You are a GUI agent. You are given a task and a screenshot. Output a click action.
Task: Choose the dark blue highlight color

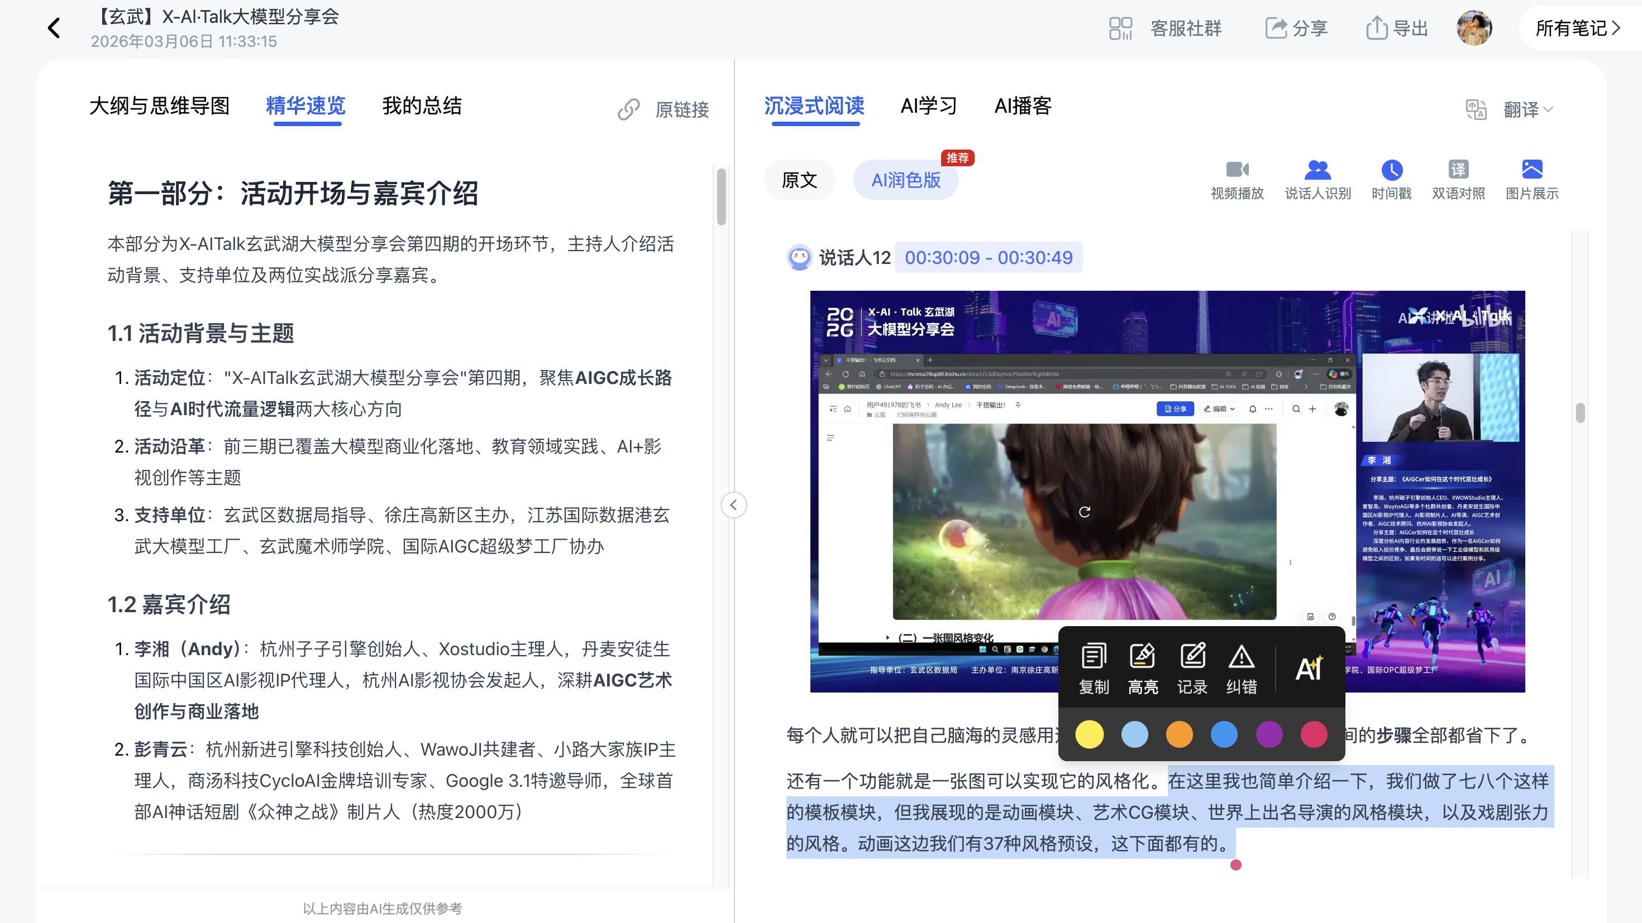(1224, 734)
